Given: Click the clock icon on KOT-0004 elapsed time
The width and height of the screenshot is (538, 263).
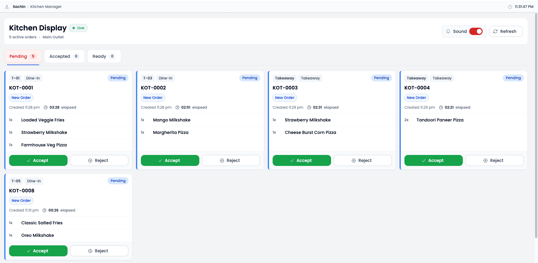Looking at the screenshot, I should pos(441,107).
